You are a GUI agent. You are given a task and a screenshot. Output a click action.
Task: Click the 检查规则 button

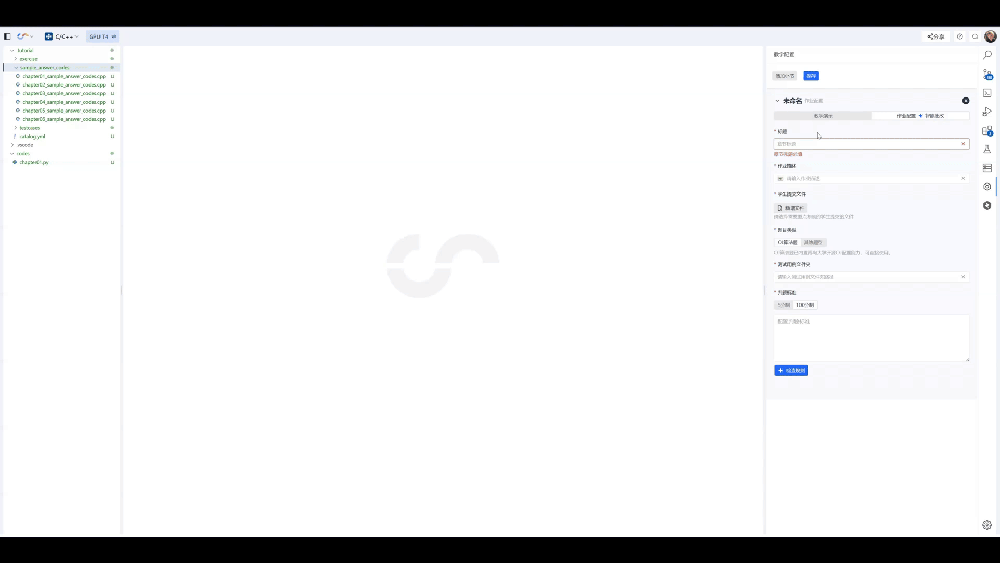tap(791, 371)
